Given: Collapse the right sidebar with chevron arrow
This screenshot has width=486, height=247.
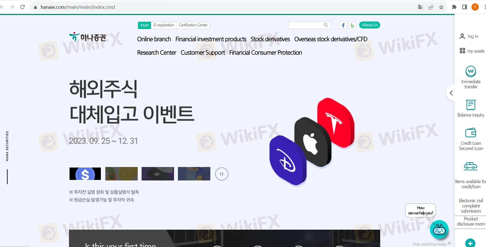Looking at the screenshot, I should coord(451,93).
